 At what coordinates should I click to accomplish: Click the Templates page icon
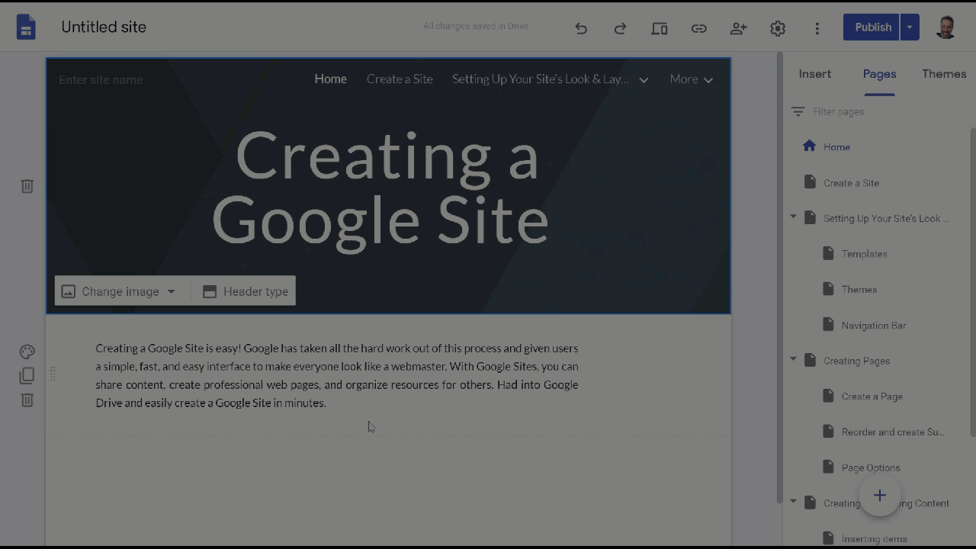point(828,253)
